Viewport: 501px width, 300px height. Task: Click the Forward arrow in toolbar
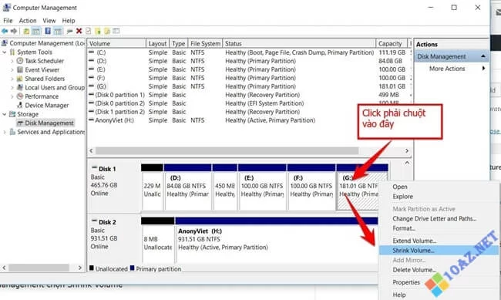(x=14, y=31)
